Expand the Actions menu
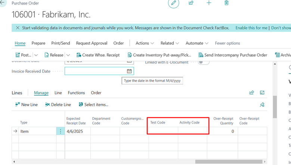 pyautogui.click(x=145, y=43)
